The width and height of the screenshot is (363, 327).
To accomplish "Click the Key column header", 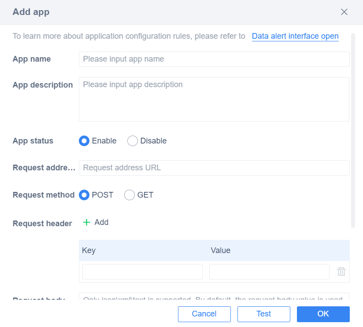I will pos(89,250).
